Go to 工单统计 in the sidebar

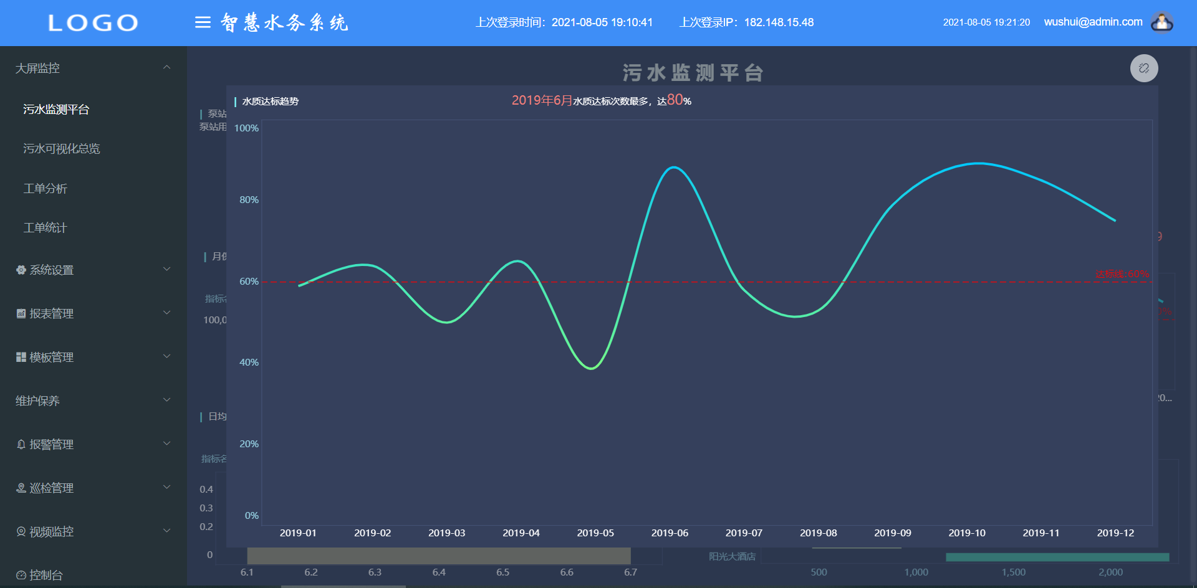point(45,227)
